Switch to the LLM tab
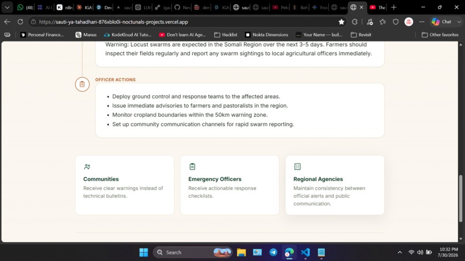The image size is (465, 261). [x=143, y=7]
